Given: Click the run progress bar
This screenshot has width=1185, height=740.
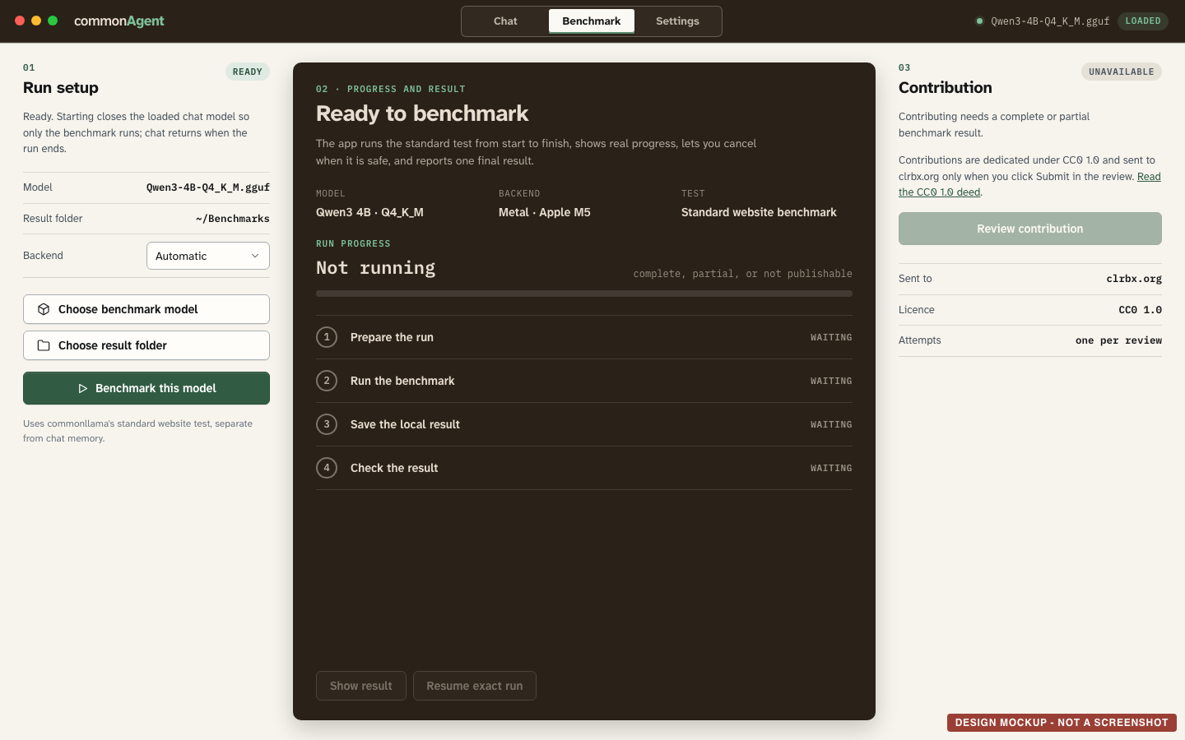Looking at the screenshot, I should click(x=584, y=294).
